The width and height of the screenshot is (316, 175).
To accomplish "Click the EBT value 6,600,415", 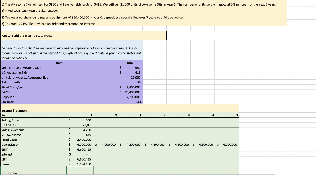I will 80,159.
